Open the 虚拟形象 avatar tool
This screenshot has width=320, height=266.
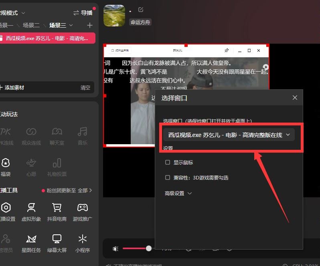coord(31,212)
